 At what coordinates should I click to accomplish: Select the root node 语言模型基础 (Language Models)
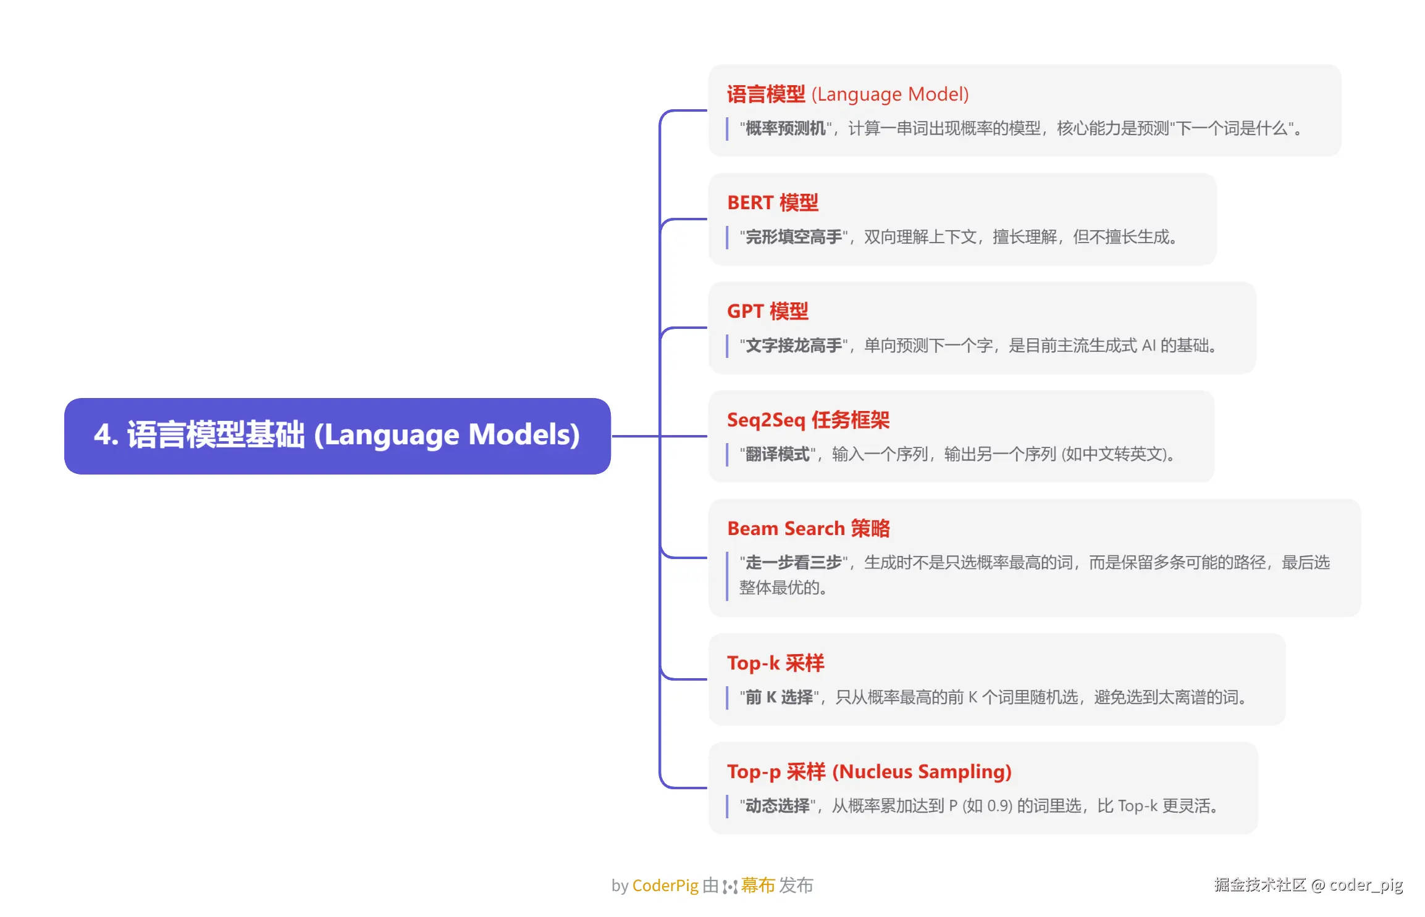[x=337, y=436]
